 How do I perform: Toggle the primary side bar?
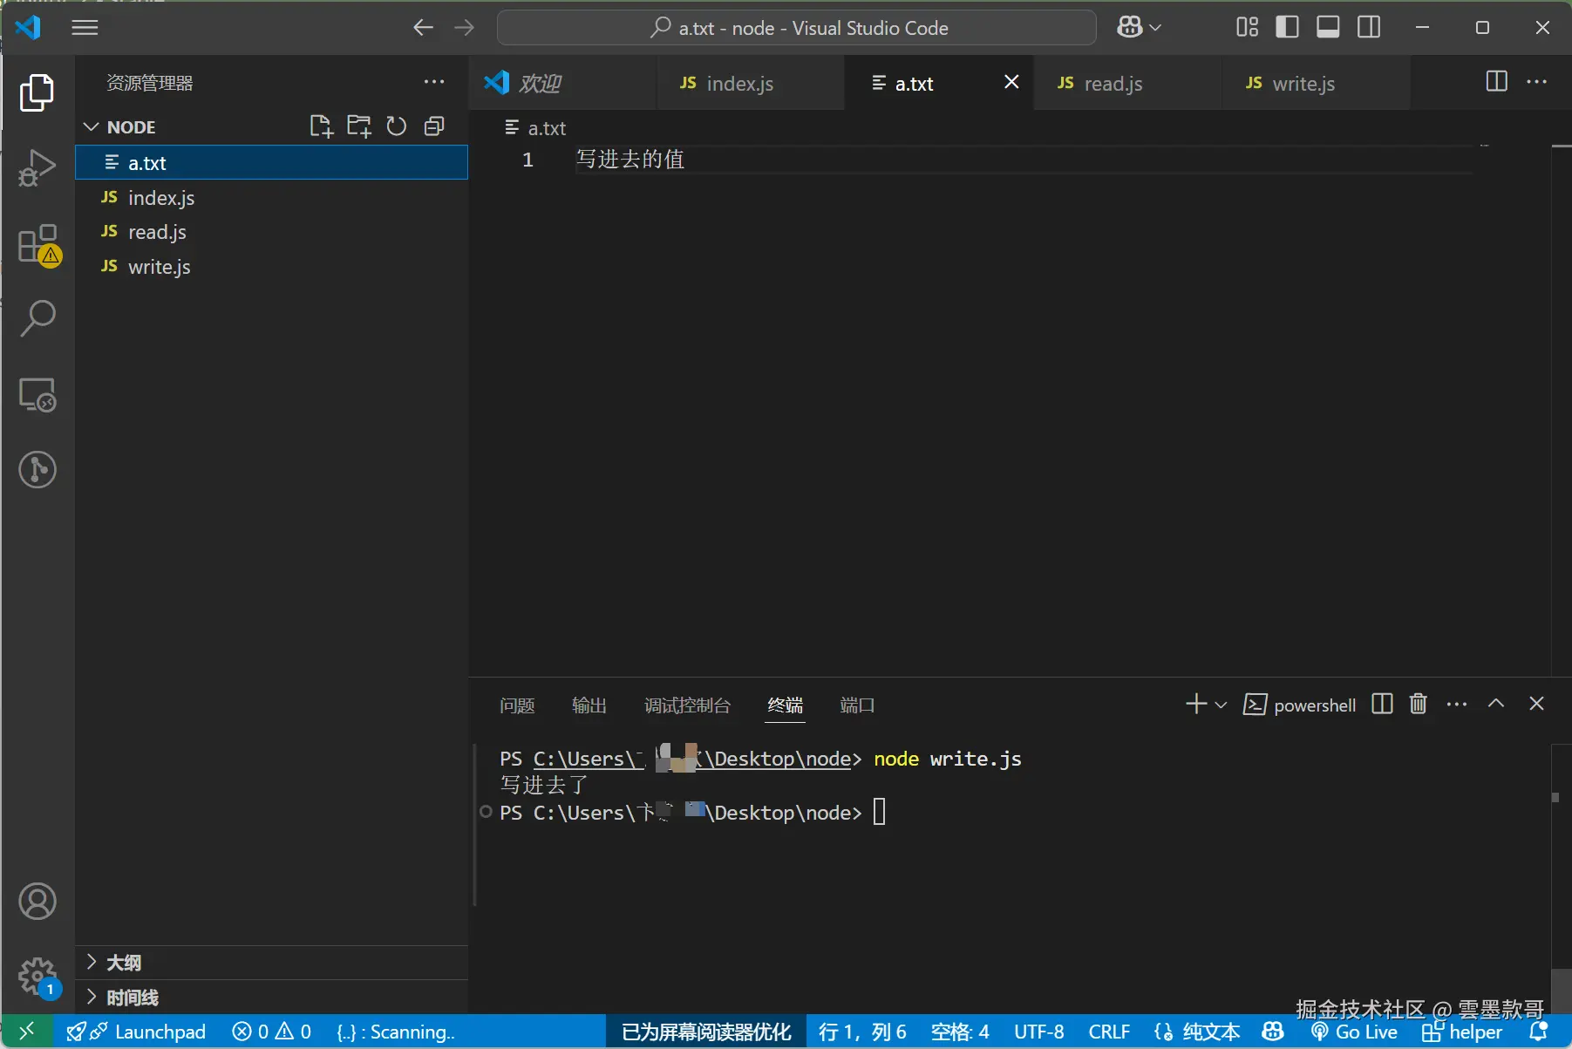coord(1287,28)
